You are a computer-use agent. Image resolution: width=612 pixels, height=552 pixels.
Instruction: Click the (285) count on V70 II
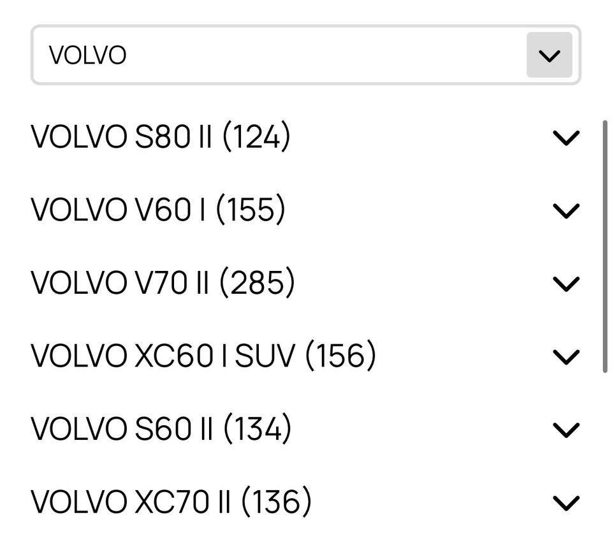pyautogui.click(x=257, y=283)
